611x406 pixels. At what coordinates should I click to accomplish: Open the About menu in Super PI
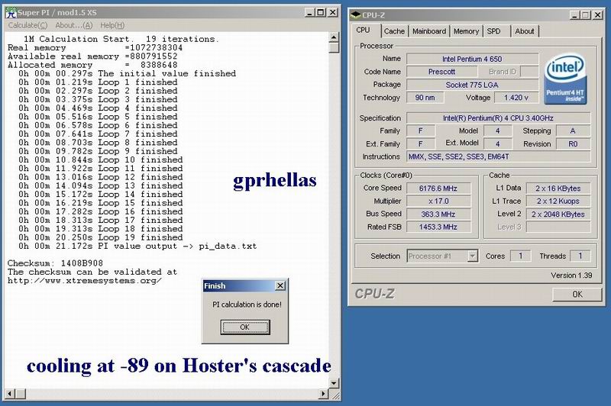(73, 25)
